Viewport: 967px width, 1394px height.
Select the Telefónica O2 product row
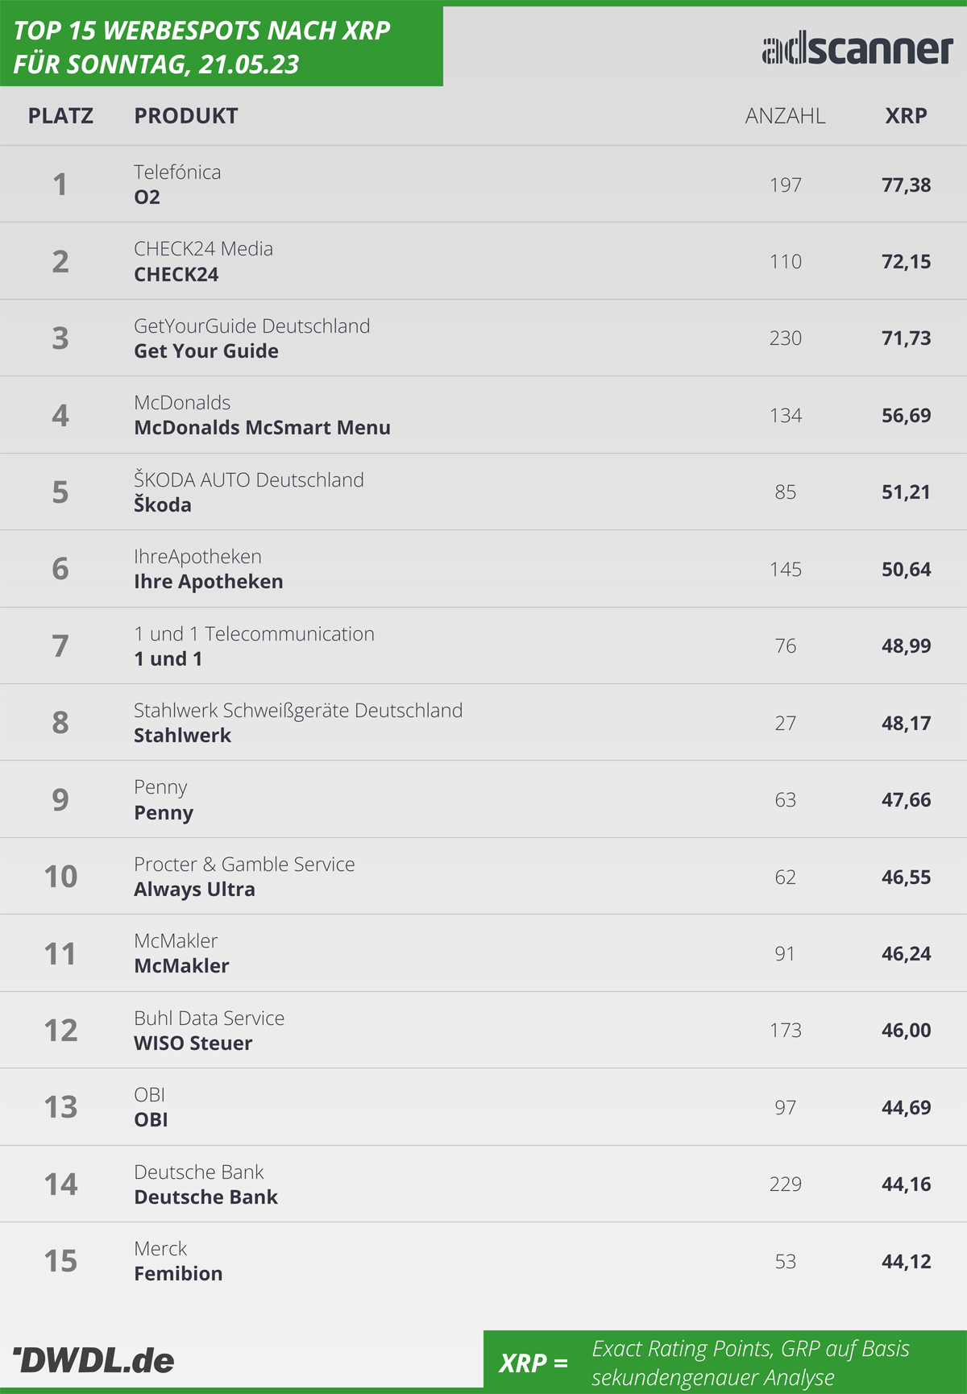[483, 185]
